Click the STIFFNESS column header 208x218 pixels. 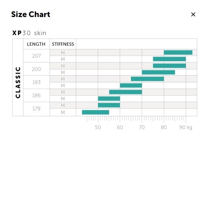click(63, 44)
